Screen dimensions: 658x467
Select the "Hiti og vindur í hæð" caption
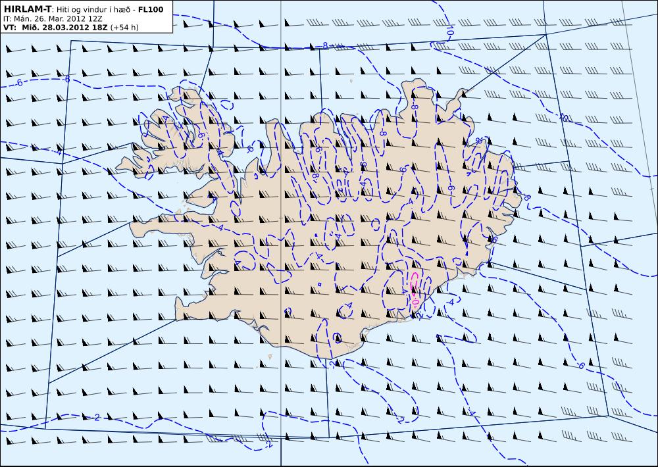94,10
